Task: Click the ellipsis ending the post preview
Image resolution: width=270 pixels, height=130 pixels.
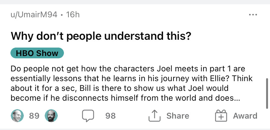Action: tap(237, 99)
